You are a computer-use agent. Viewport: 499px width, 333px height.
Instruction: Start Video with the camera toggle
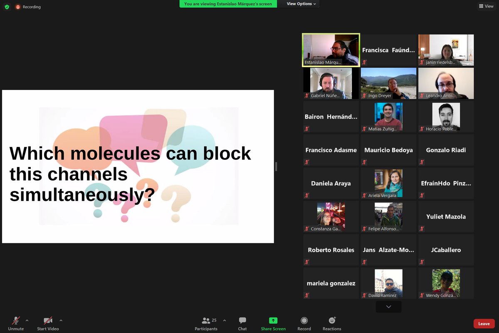coord(48,323)
